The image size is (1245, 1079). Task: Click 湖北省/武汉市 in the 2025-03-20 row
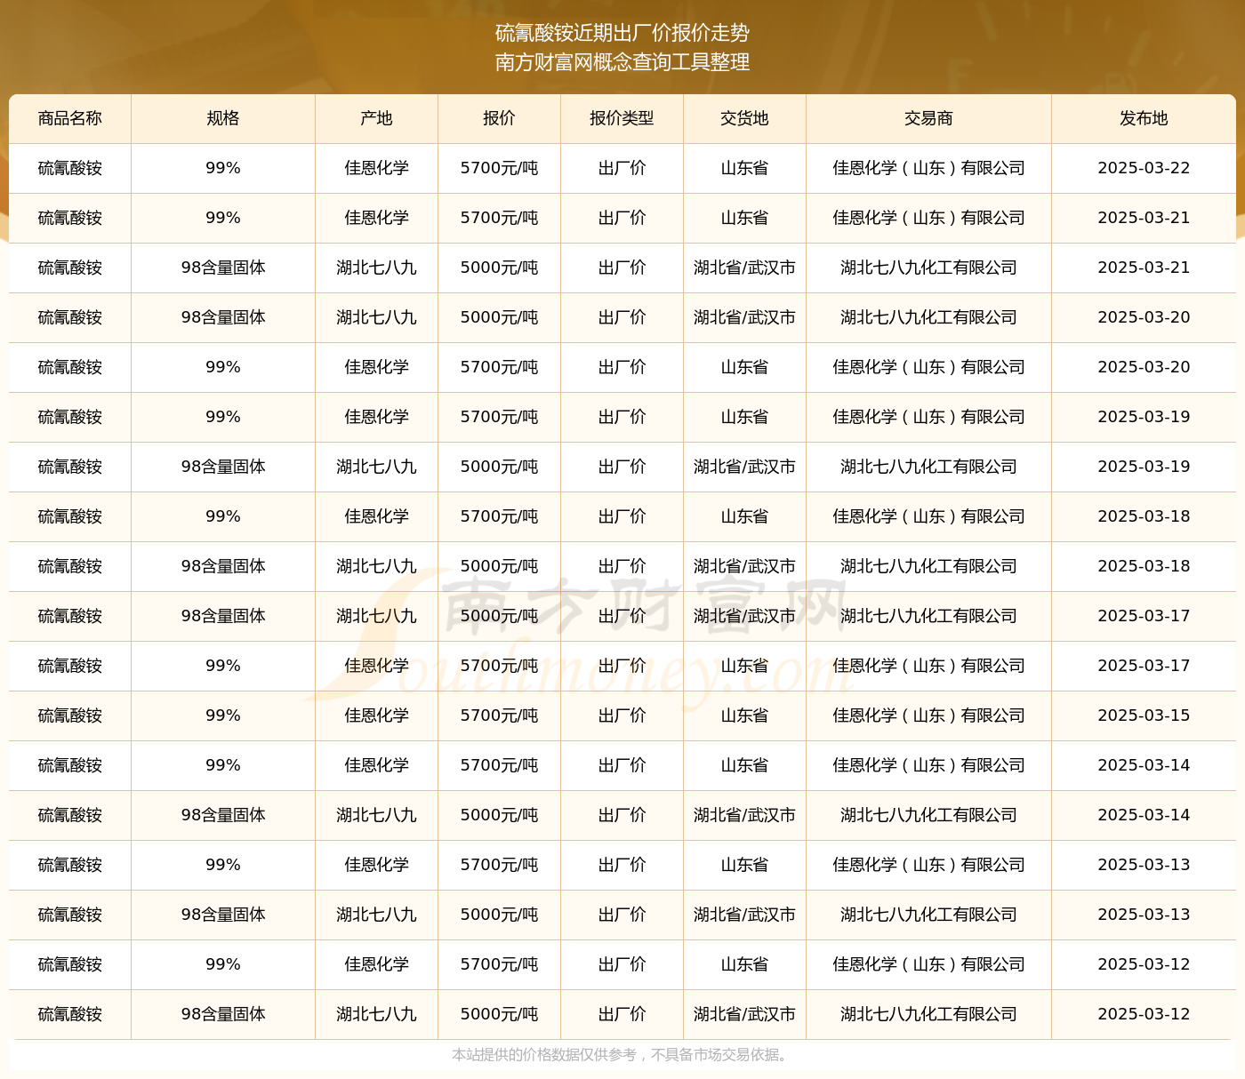[x=744, y=317]
